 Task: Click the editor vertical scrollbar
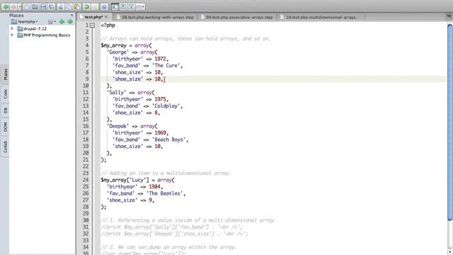pyautogui.click(x=449, y=123)
